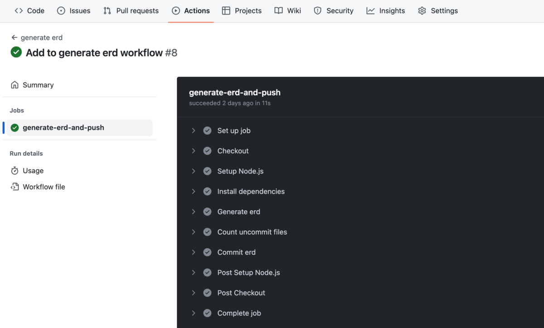The width and height of the screenshot is (544, 328).
Task: Click Post Setup Node.js check icon
Action: [x=207, y=272]
